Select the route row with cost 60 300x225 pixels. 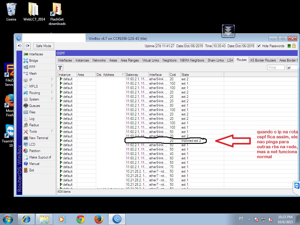point(141,158)
